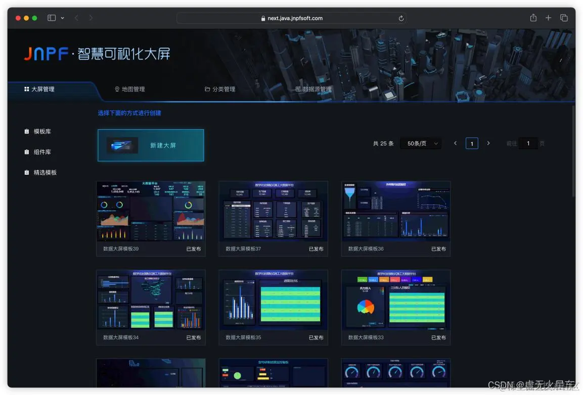Image resolution: width=583 pixels, height=395 pixels.
Task: Click the 数据大屏模板35 title text
Action: coord(243,338)
